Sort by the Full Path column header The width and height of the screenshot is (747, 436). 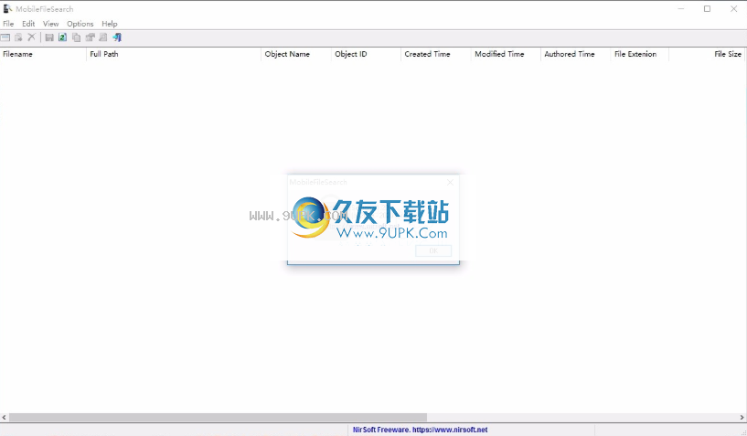point(174,54)
